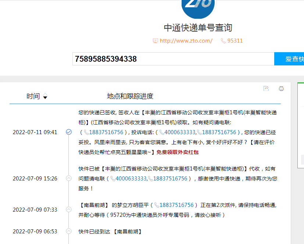Viewport: 304px width, 244px height.
Task: Click the 2022-07-11 09:41 timestamp
Action: [35, 132]
